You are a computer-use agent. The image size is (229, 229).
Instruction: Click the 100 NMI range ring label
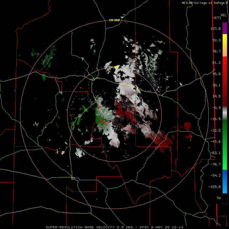pyautogui.click(x=114, y=20)
